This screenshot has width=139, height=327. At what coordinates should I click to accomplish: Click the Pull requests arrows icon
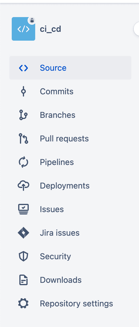pyautogui.click(x=23, y=138)
